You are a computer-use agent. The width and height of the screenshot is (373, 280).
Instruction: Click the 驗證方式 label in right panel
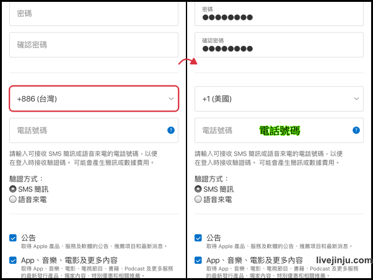(211, 179)
